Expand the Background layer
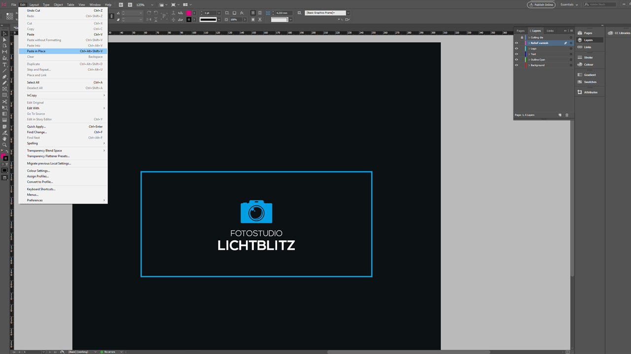Viewport: 631px width, 354px height. click(x=529, y=65)
